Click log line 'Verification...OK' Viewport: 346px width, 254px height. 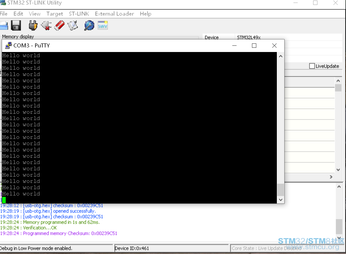[x=29, y=228]
